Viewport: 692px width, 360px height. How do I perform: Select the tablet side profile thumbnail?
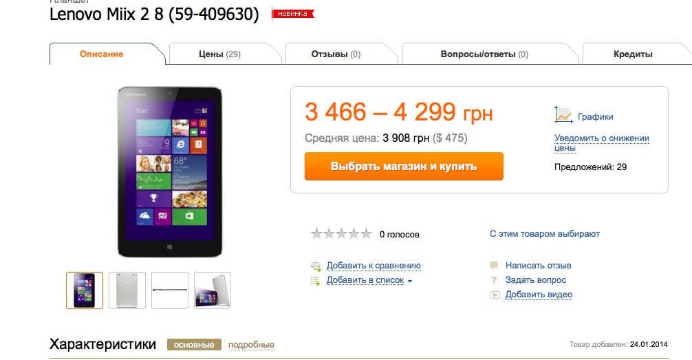(170, 290)
